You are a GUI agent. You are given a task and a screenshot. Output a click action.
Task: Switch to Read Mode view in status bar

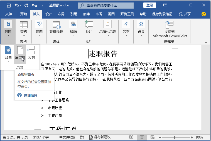[x=131, y=137]
